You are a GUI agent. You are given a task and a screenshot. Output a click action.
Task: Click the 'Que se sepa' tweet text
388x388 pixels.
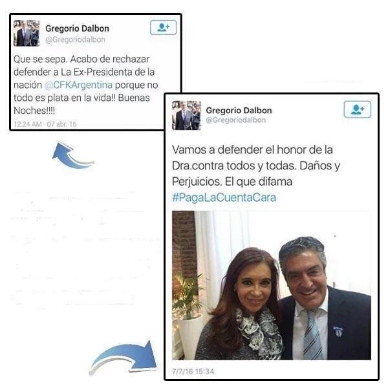[85, 85]
